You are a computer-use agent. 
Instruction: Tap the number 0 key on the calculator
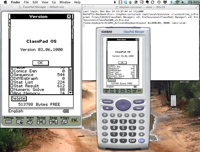[x=114, y=140]
